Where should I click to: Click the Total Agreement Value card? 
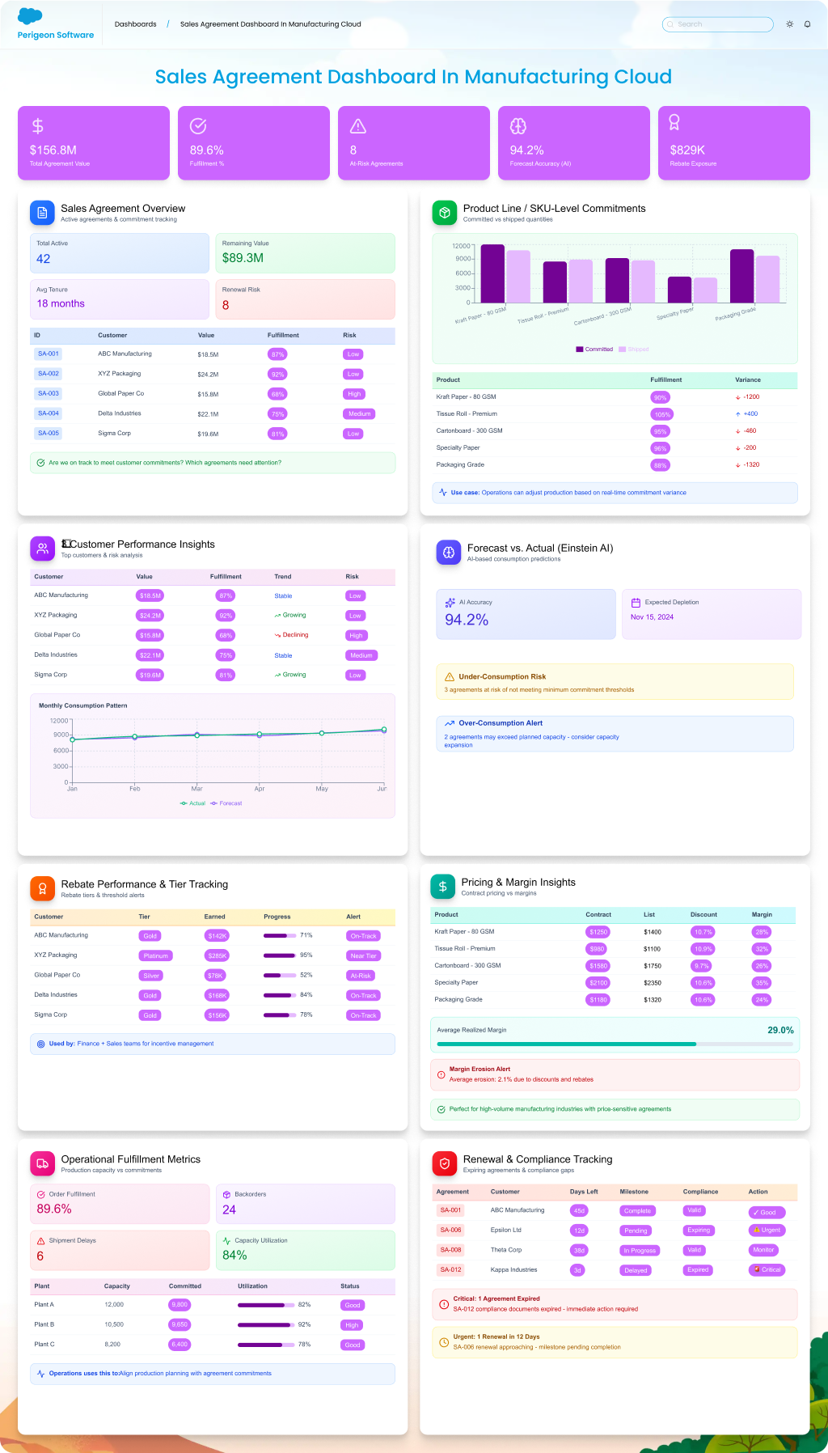(94, 142)
